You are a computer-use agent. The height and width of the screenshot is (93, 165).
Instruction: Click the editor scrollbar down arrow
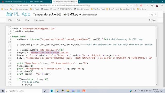point(156,85)
